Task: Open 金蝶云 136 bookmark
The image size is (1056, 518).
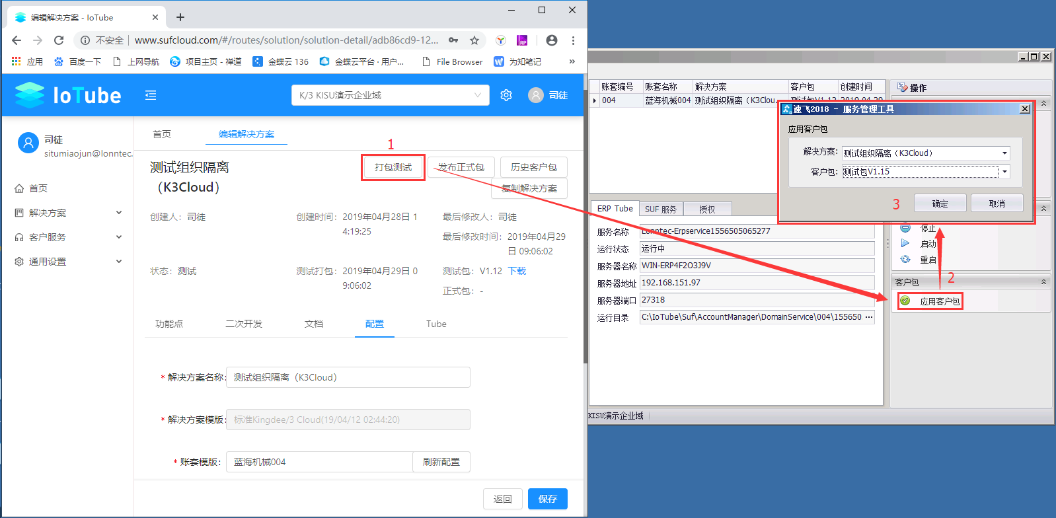Action: click(x=281, y=61)
